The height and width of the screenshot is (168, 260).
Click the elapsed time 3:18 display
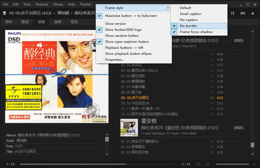(10, 164)
